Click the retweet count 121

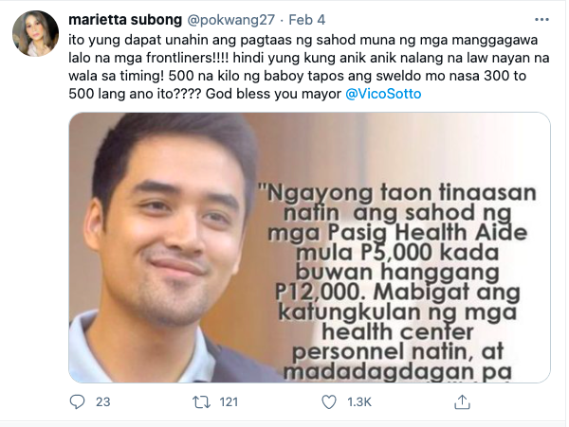[229, 402]
